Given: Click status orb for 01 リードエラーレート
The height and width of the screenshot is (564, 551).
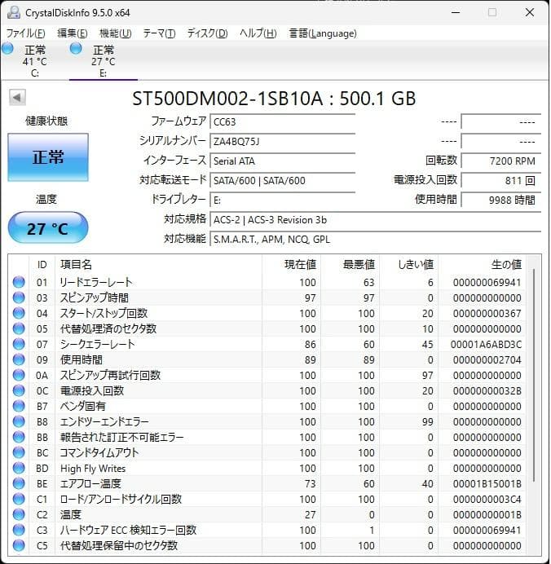Looking at the screenshot, I should tap(19, 282).
